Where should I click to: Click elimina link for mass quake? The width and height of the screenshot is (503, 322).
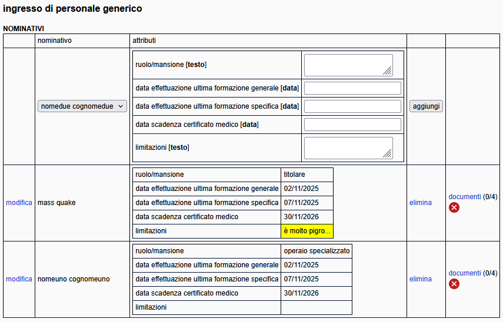pos(420,203)
